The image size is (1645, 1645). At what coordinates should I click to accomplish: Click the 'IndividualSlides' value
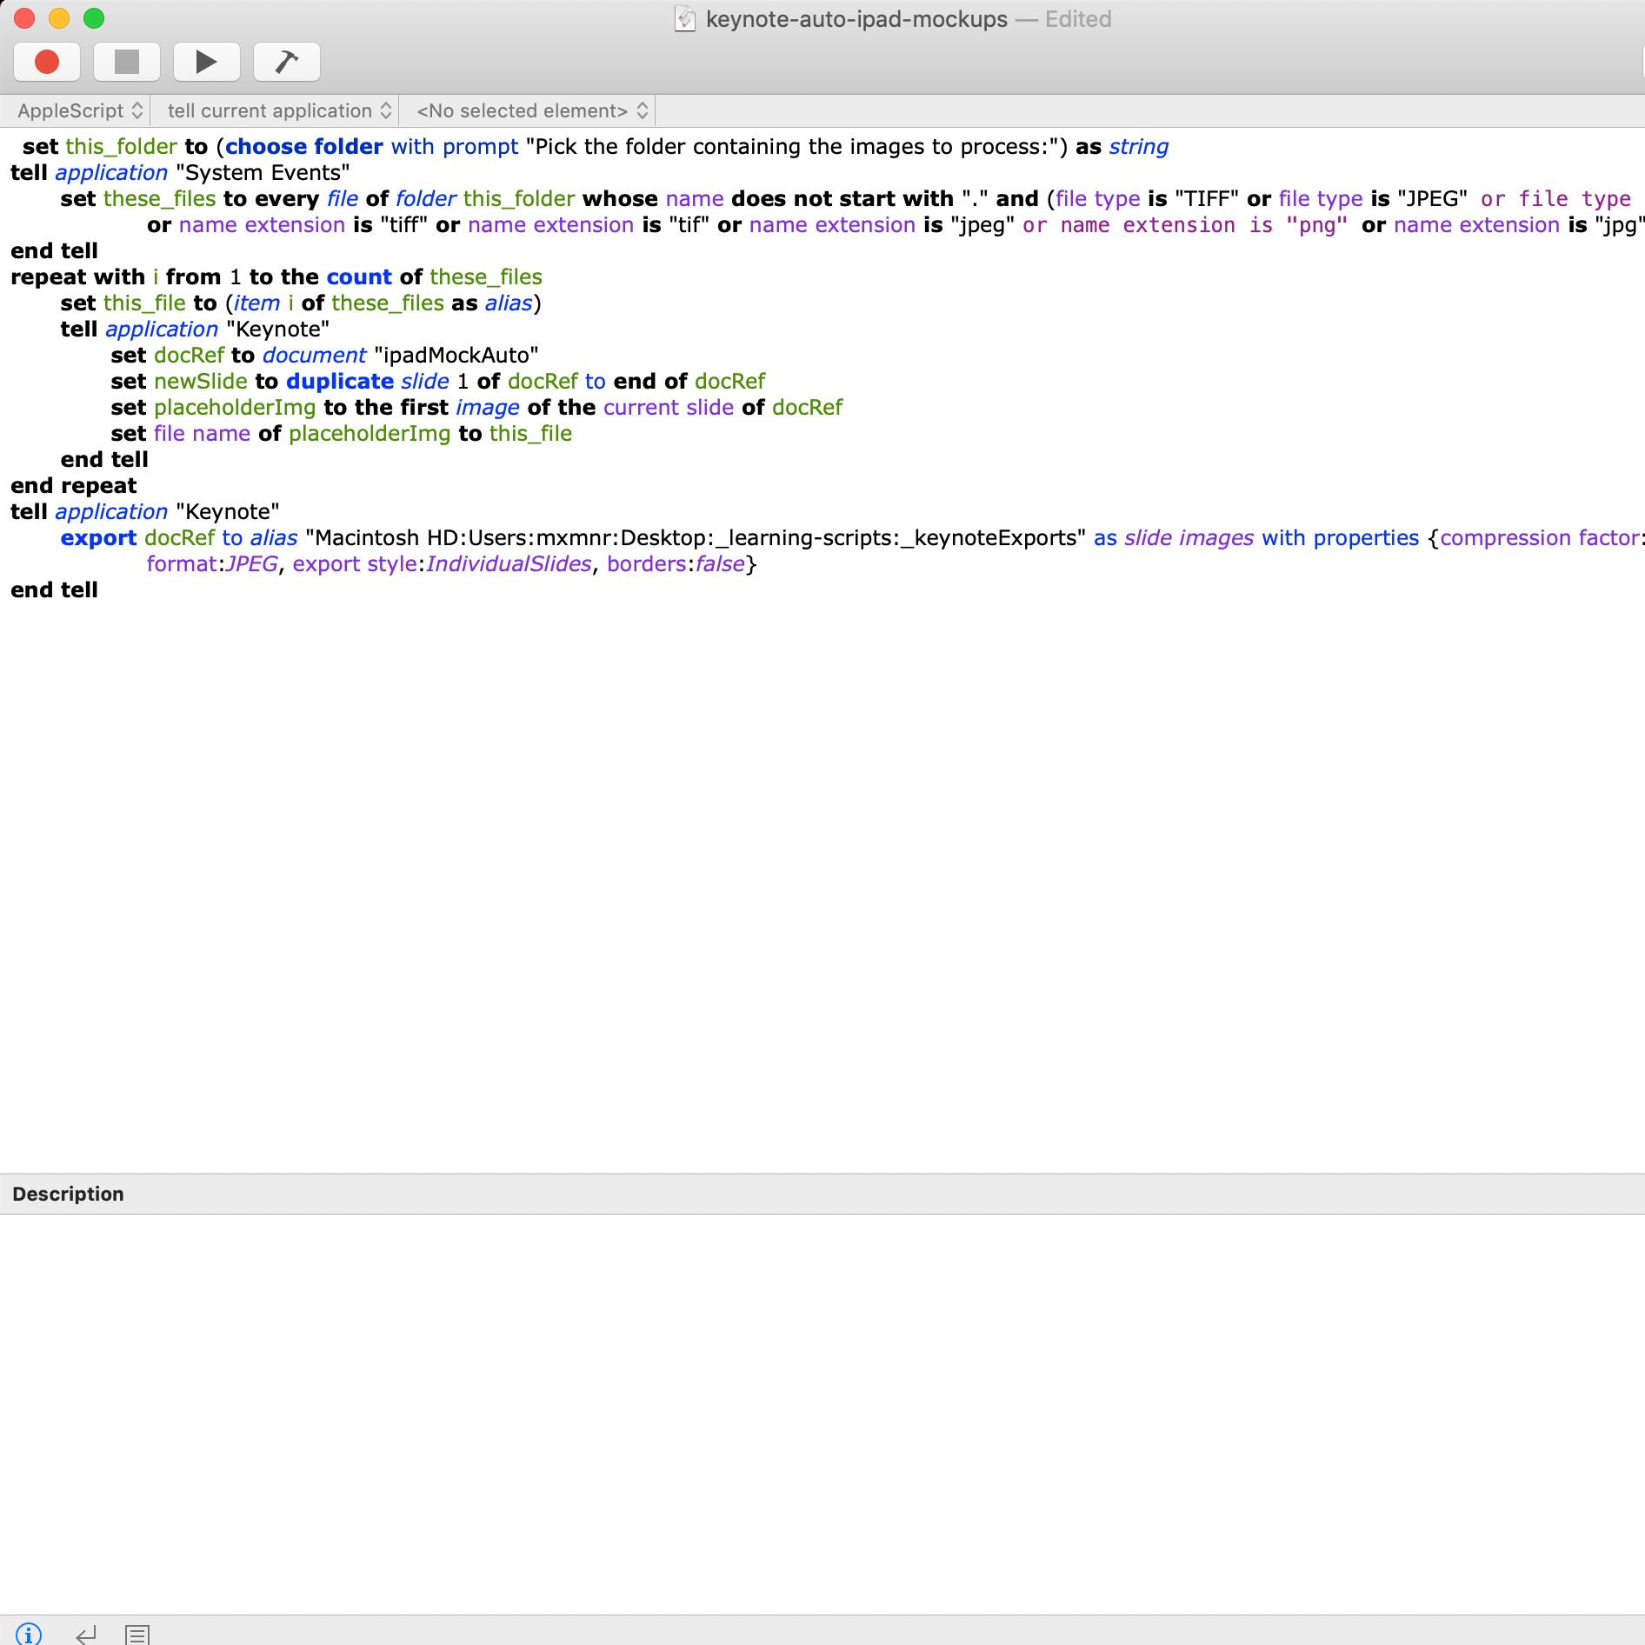coord(509,563)
